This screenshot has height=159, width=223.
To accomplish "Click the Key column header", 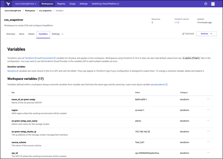I will 13,93.
